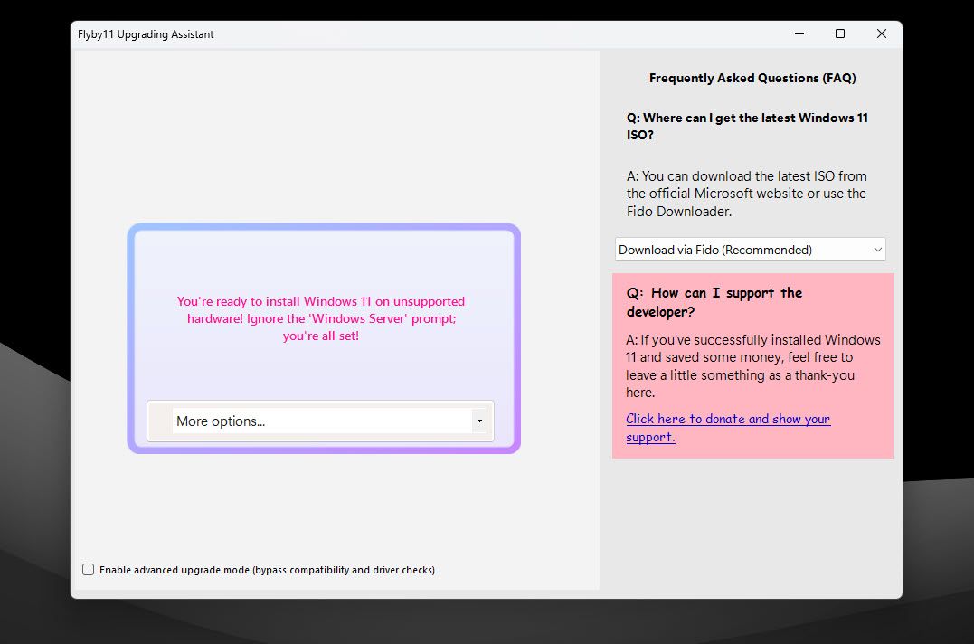The image size is (974, 644).
Task: Click the answer about leaving a thank-you
Action: pyautogui.click(x=752, y=366)
